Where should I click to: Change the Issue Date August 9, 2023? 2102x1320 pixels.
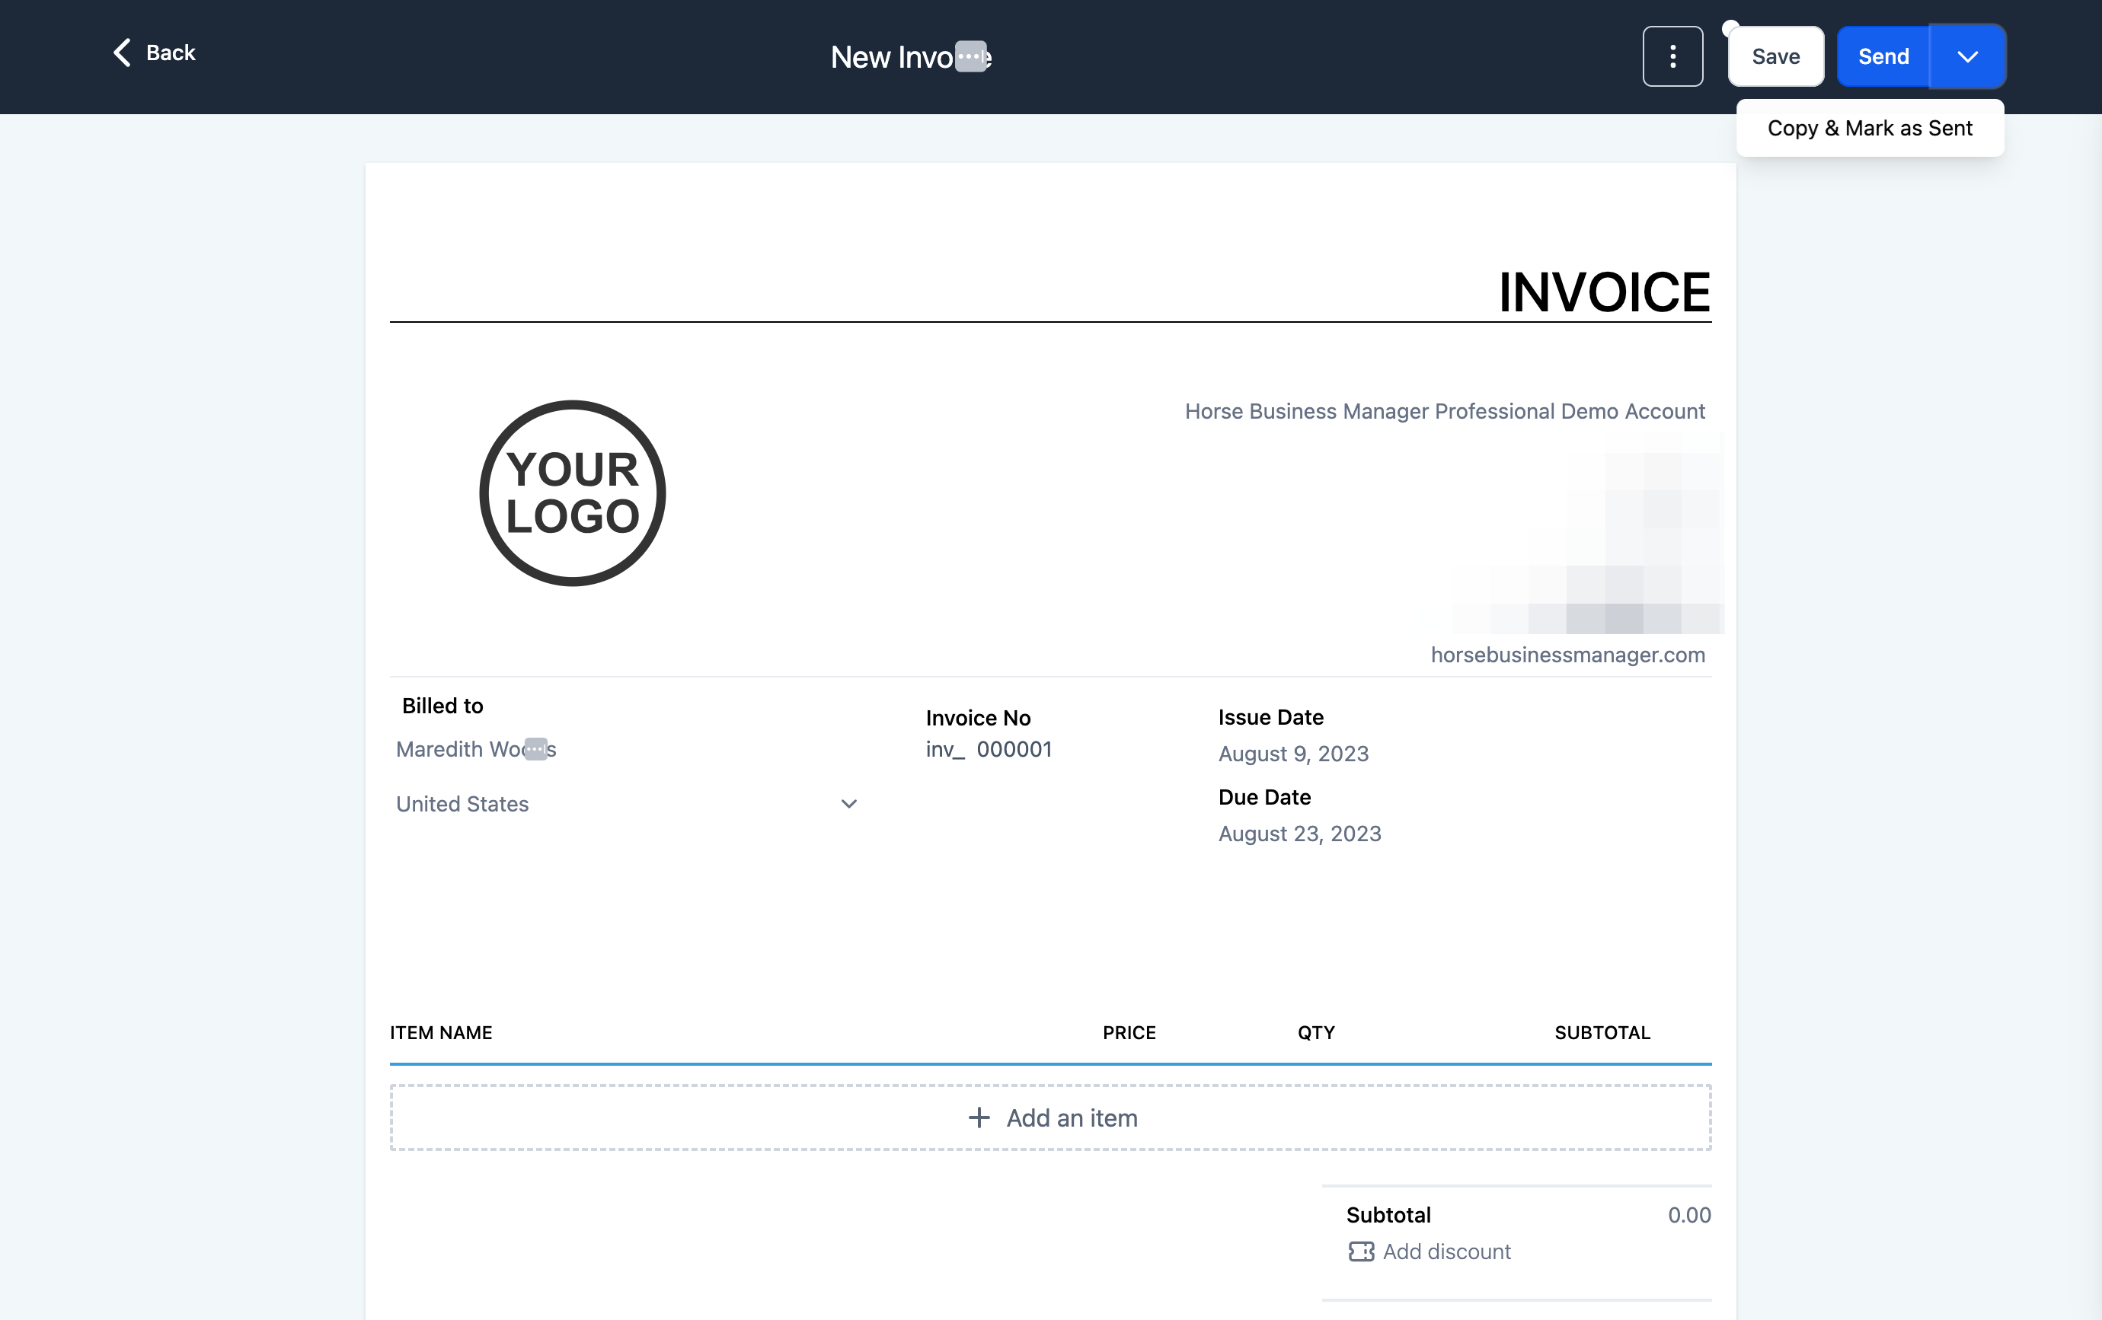(1292, 753)
